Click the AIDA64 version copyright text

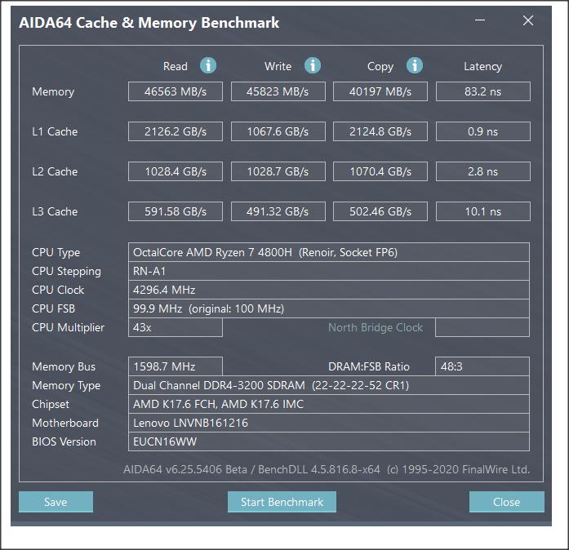click(x=327, y=469)
